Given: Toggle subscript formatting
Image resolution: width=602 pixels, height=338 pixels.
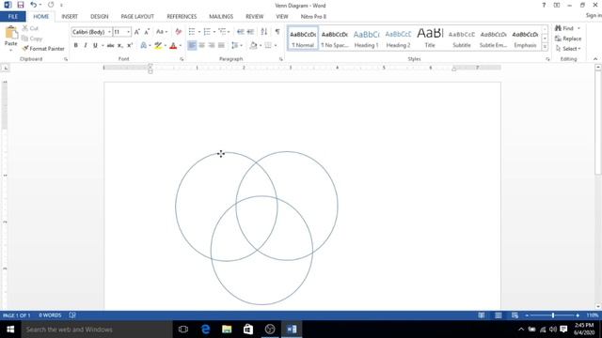Looking at the screenshot, I should [120, 46].
